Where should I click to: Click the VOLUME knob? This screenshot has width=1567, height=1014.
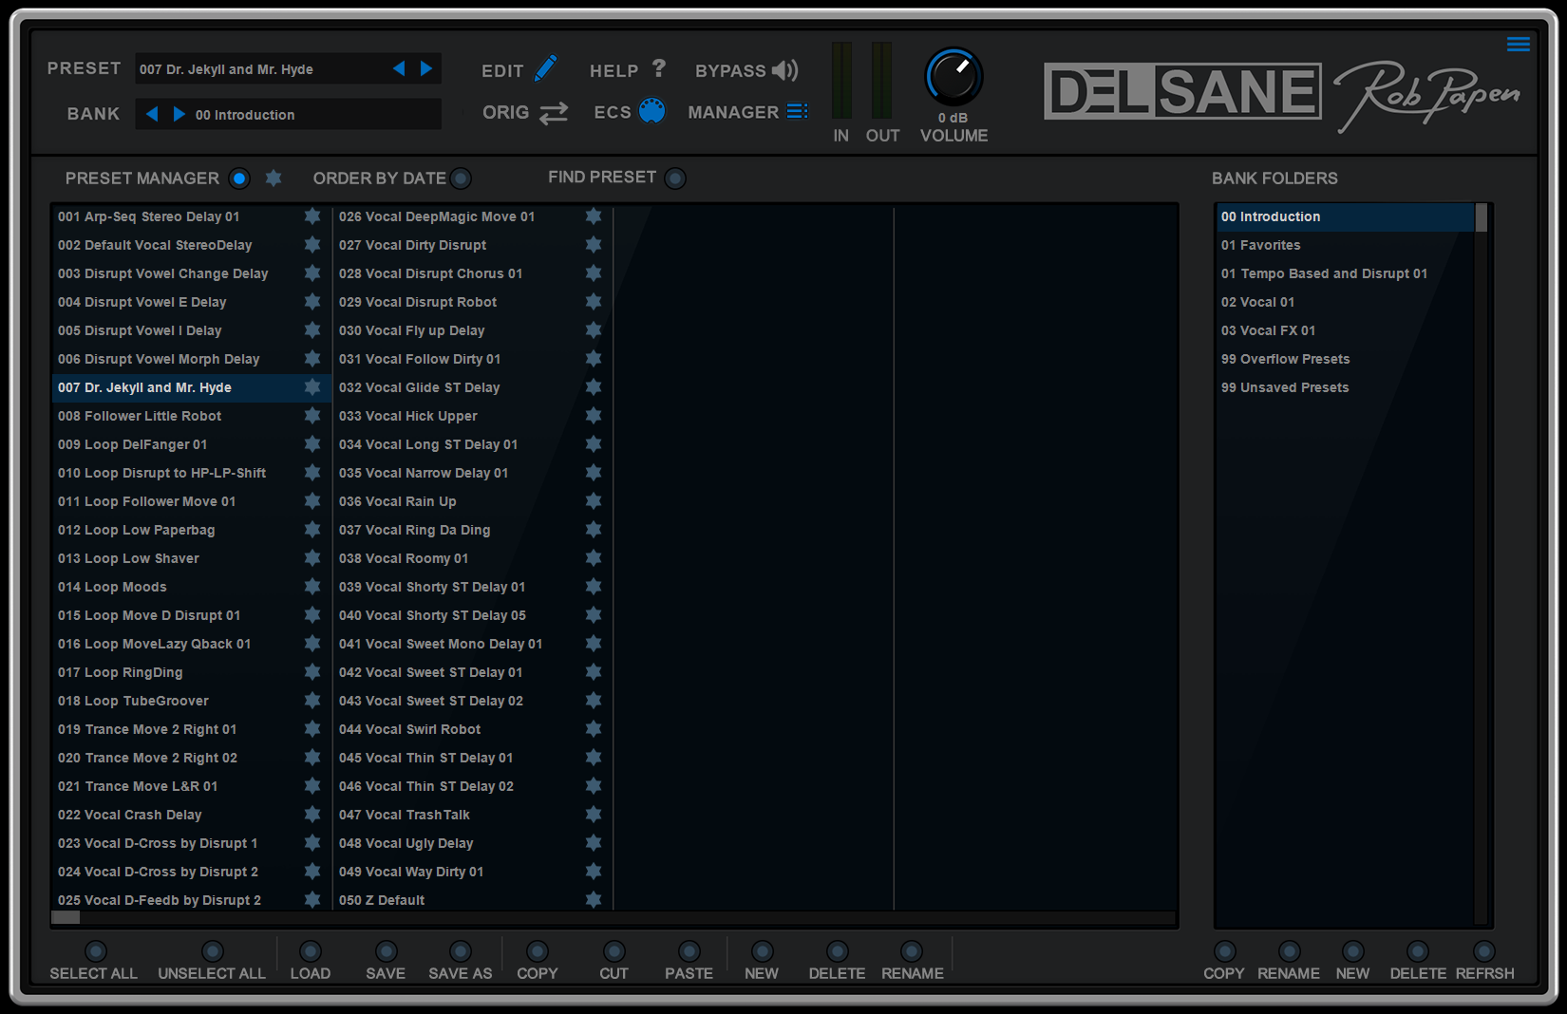tap(953, 78)
